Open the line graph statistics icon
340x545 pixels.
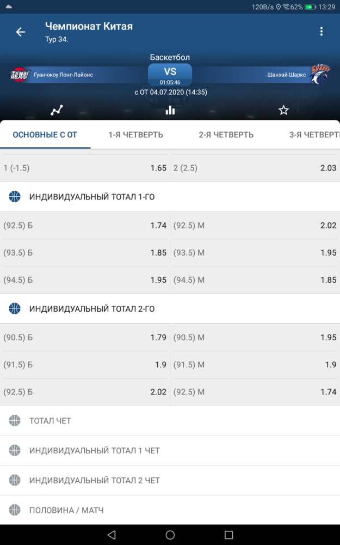coord(57,110)
